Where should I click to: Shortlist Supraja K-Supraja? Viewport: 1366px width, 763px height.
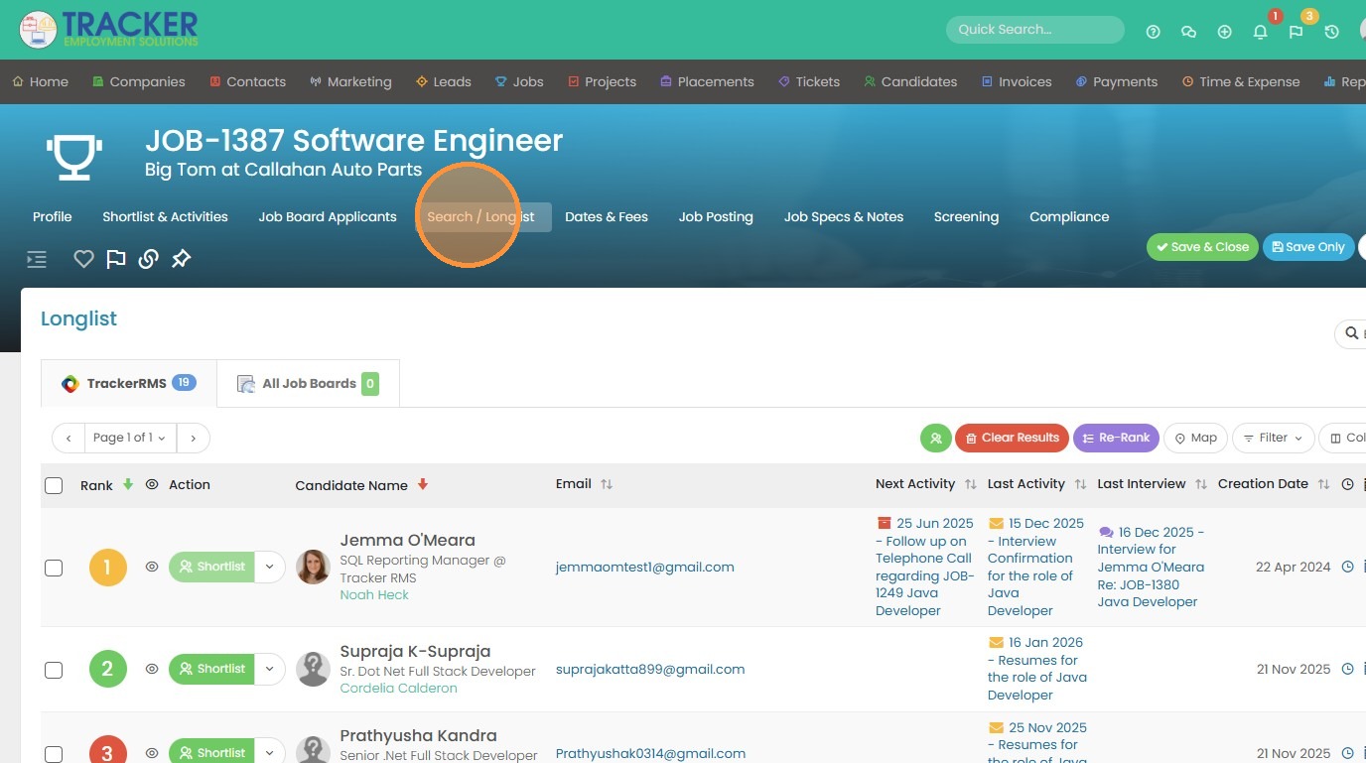coord(211,669)
